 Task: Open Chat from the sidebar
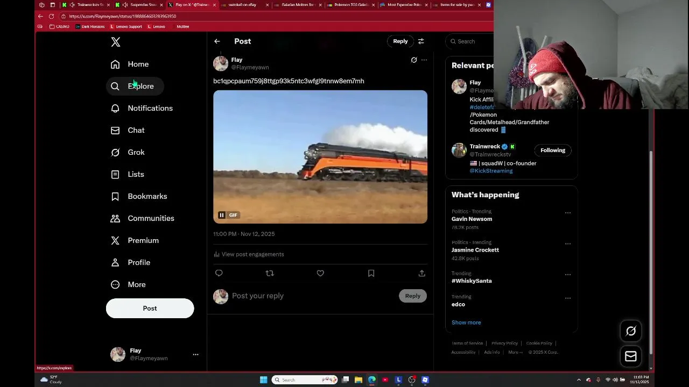tap(128, 130)
